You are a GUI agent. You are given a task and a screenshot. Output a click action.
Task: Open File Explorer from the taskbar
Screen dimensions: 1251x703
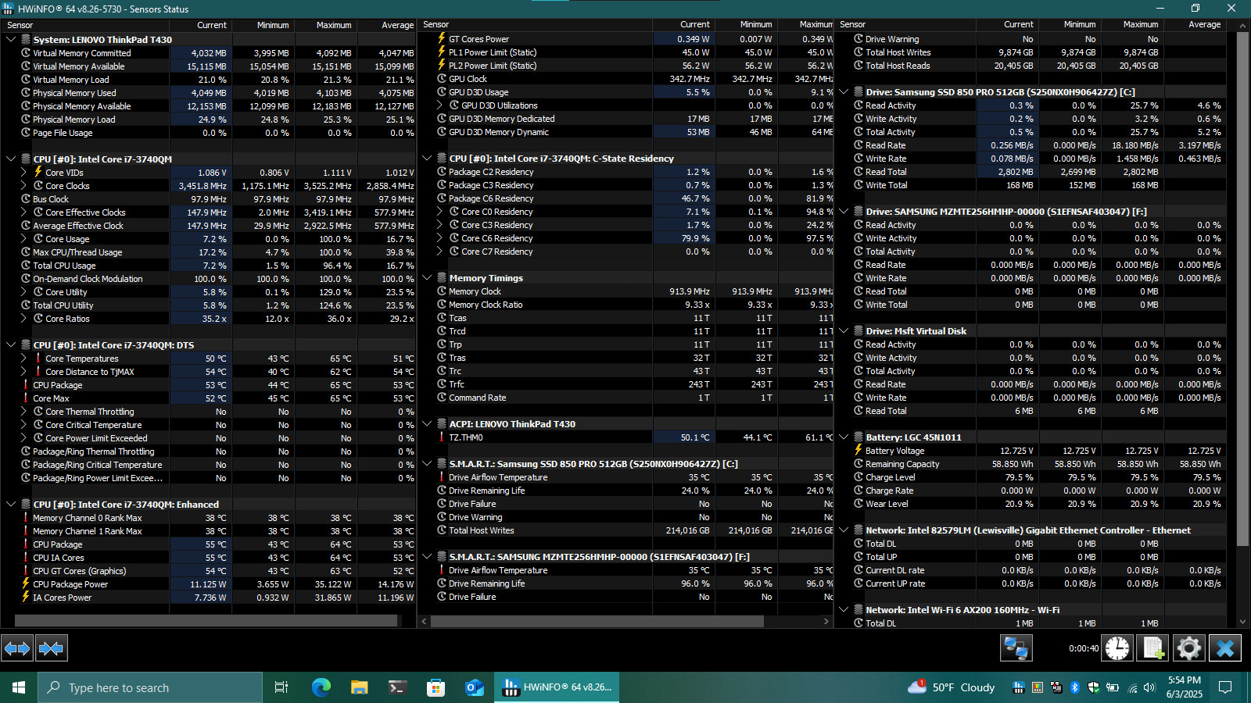pyautogui.click(x=359, y=687)
